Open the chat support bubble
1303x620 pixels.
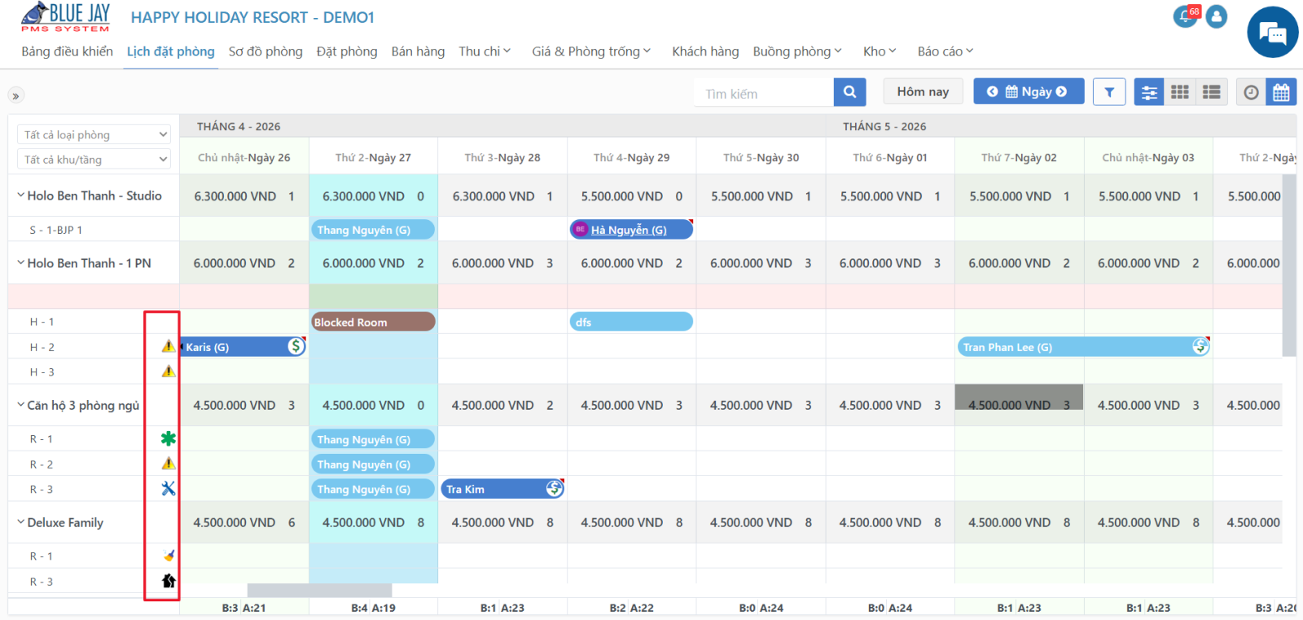[x=1272, y=33]
